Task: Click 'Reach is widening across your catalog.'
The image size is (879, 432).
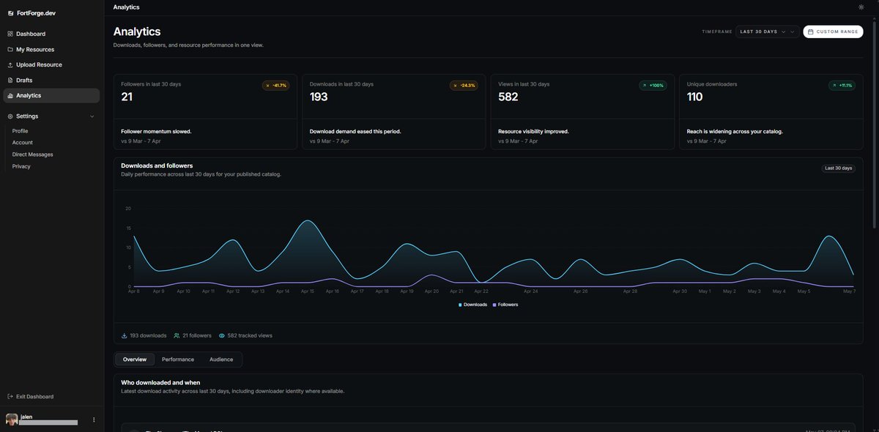Action: 735,132
